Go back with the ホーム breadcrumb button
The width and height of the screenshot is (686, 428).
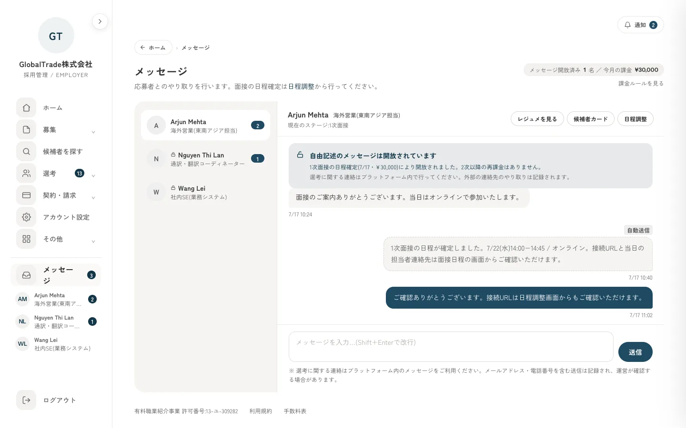click(153, 48)
